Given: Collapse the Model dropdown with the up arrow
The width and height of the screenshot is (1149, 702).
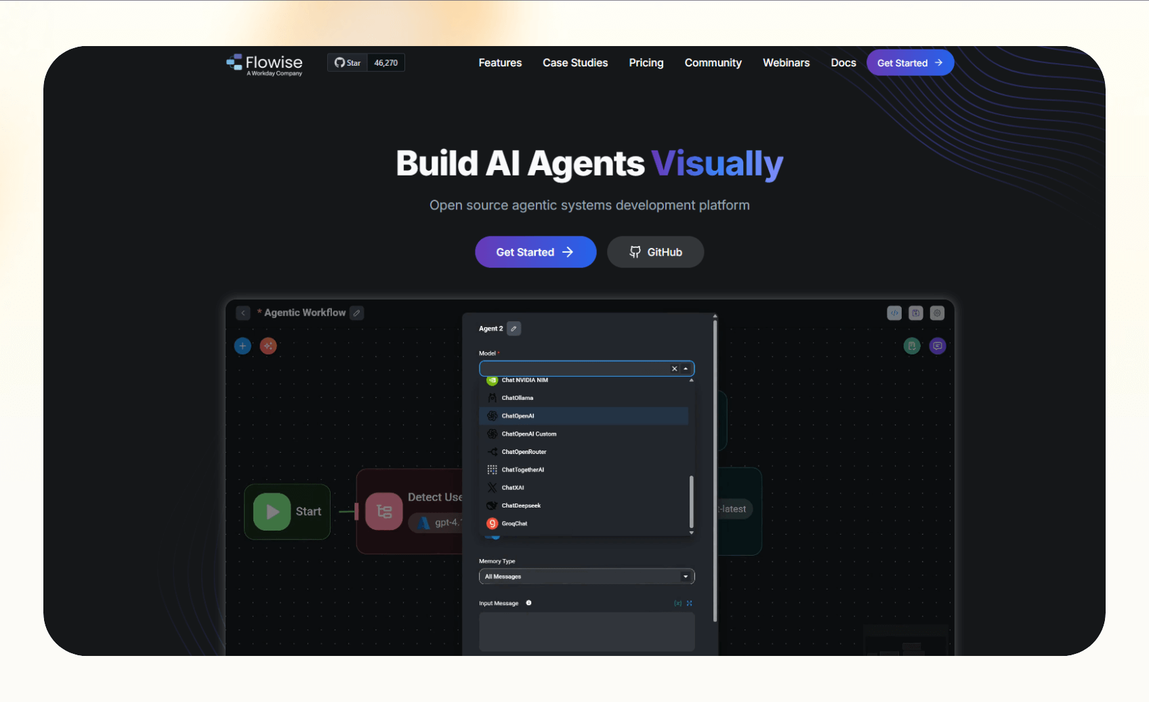Looking at the screenshot, I should 686,369.
